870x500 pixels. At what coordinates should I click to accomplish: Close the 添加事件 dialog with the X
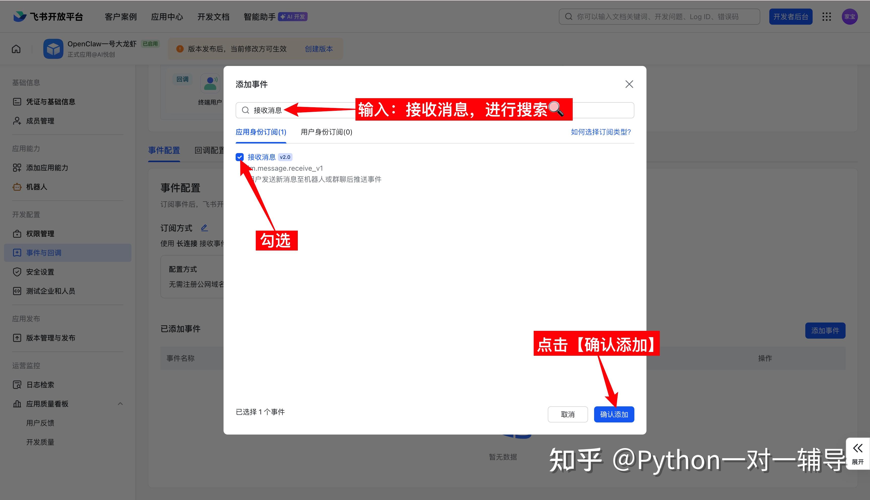629,84
